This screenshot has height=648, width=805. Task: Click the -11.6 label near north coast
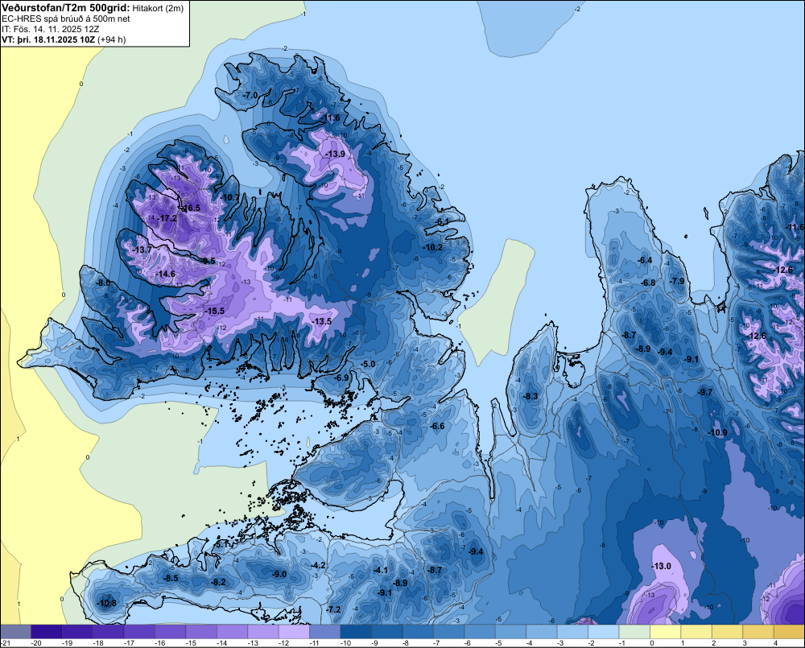(331, 118)
